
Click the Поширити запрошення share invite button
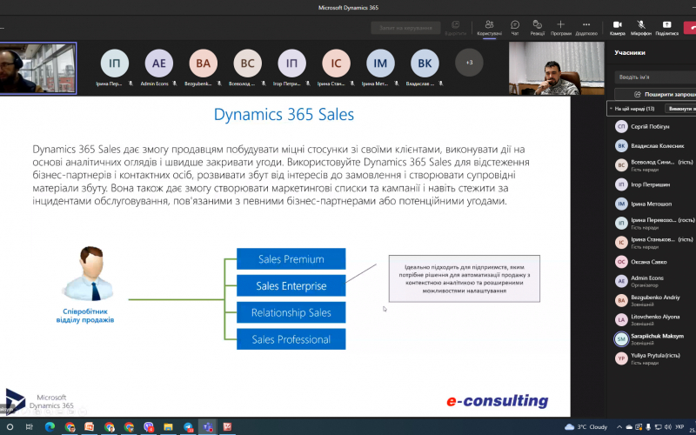pyautogui.click(x=655, y=94)
